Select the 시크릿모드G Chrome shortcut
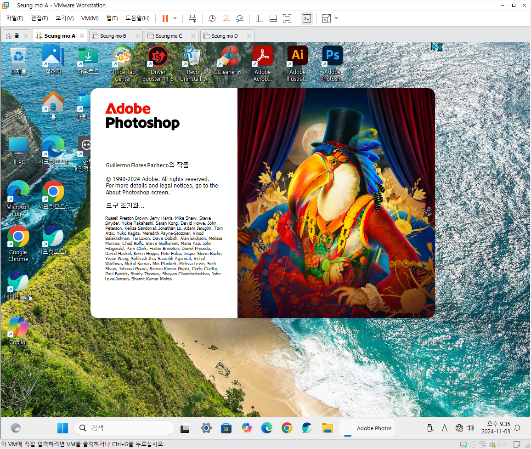This screenshot has height=449, width=531. tap(53, 195)
